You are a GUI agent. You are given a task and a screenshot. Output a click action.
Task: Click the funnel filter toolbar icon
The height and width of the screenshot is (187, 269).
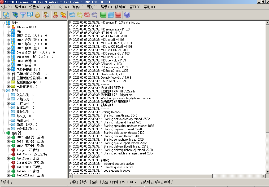click(23, 15)
